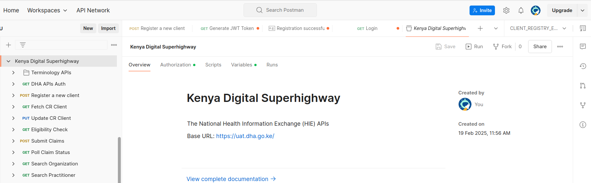591x183 pixels.
Task: Click the Save button
Action: tap(445, 47)
